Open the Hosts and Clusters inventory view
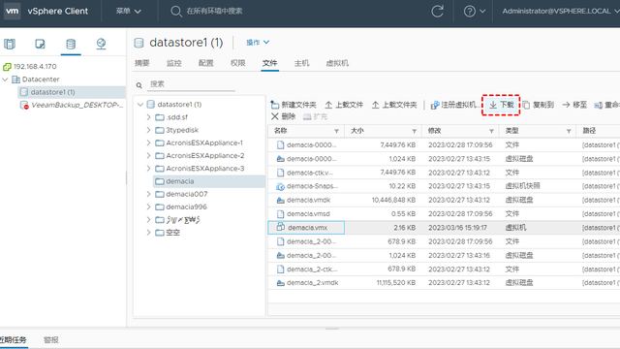 click(x=10, y=44)
